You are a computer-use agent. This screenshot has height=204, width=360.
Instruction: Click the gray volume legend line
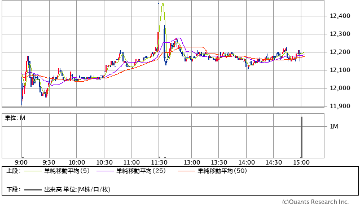(33, 190)
